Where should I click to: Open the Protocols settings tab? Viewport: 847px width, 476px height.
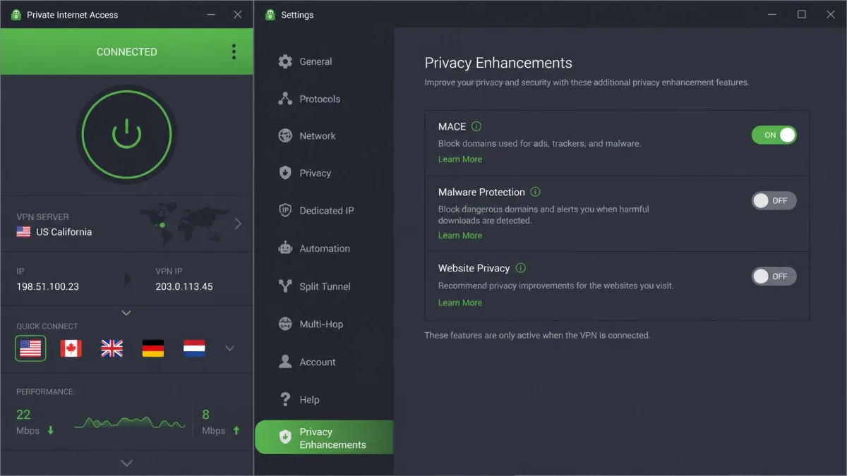click(x=324, y=99)
